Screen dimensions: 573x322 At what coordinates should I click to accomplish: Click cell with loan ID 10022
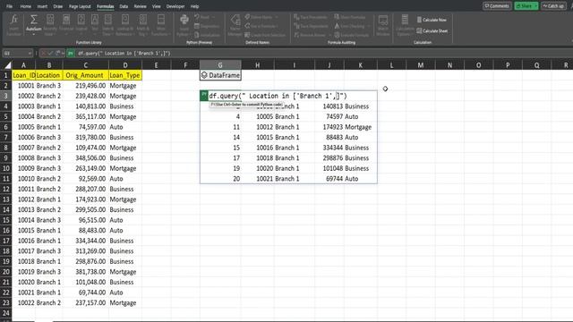(24, 303)
